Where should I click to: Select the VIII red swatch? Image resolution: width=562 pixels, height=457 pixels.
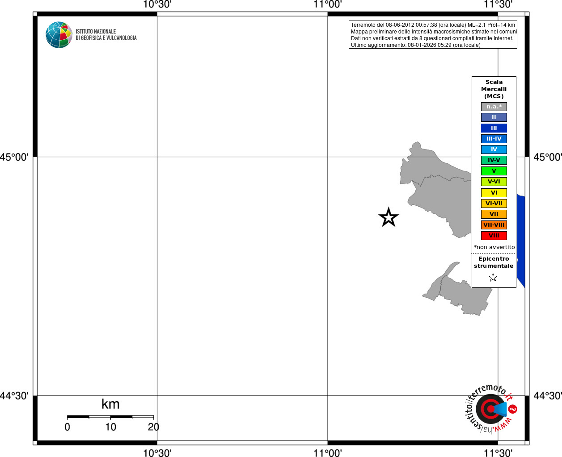494,236
